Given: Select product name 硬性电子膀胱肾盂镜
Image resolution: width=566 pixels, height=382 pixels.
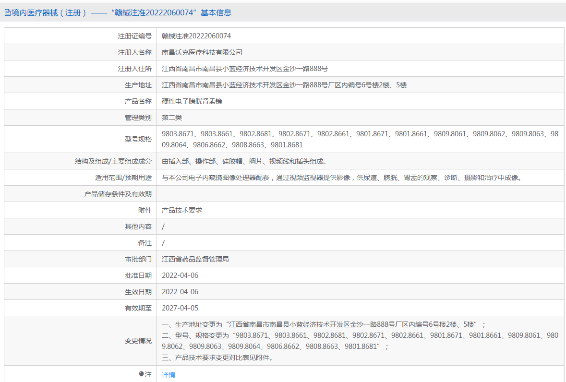Looking at the screenshot, I should coord(192,101).
